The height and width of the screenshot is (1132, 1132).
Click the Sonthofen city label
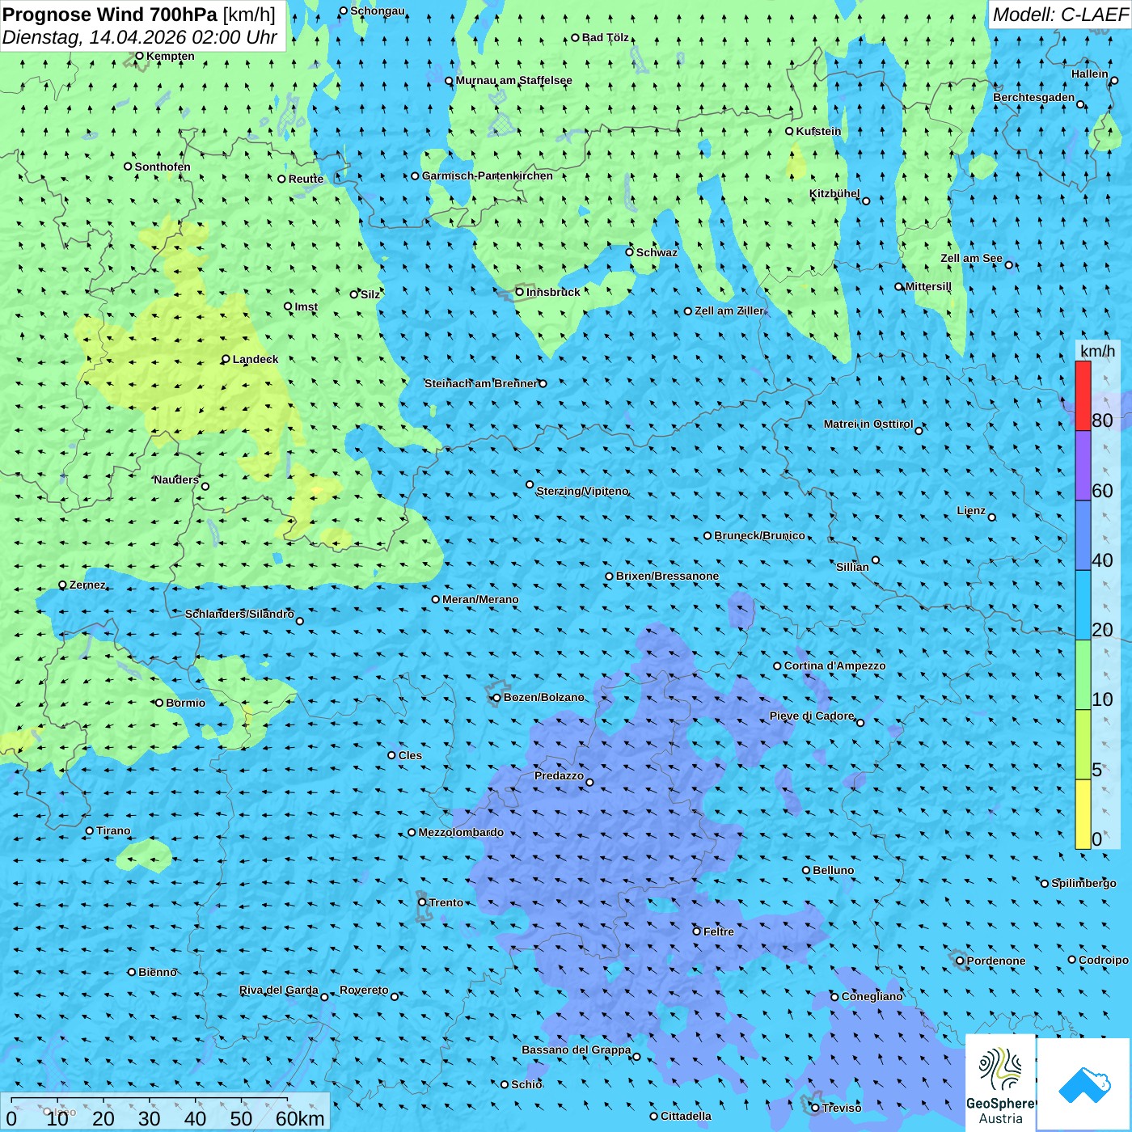pyautogui.click(x=163, y=167)
